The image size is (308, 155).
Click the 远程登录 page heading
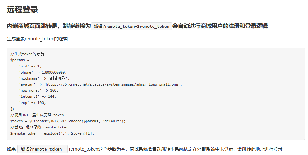[x=22, y=10]
